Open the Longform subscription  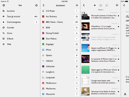coord(60,72)
